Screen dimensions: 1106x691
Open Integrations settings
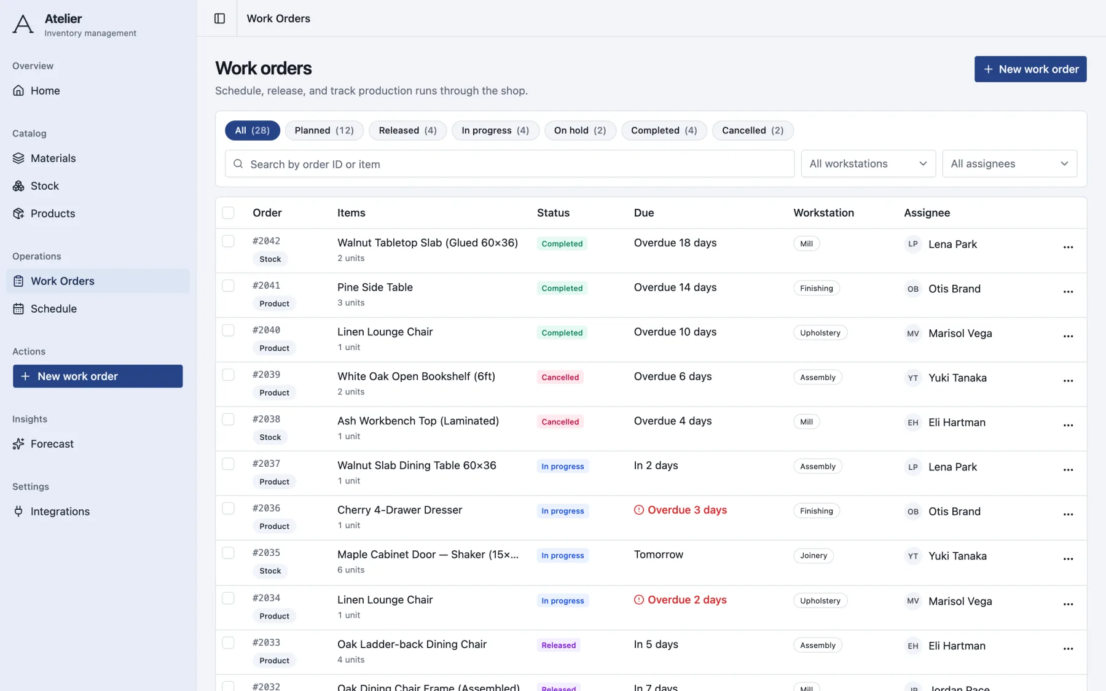98,511
